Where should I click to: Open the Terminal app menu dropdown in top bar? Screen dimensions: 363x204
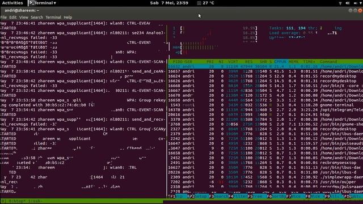point(45,3)
